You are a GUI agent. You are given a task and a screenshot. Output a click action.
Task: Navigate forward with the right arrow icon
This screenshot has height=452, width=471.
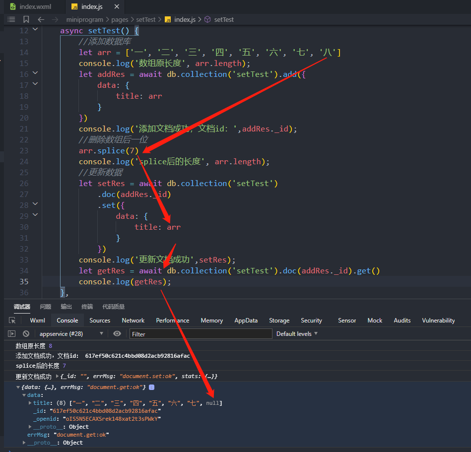tap(55, 19)
